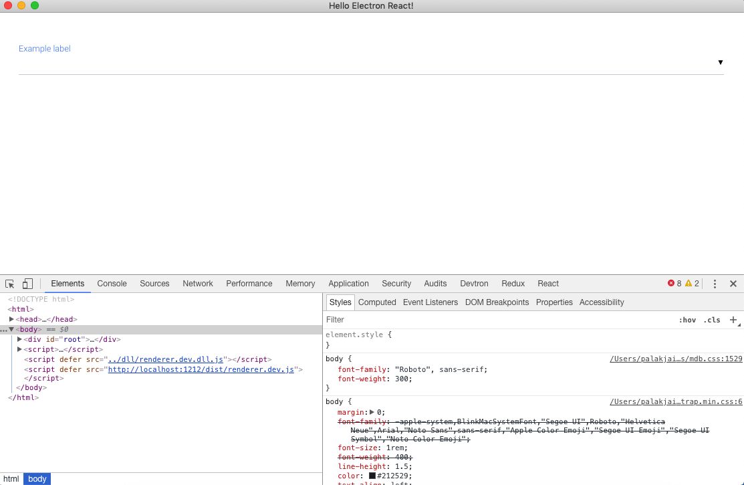The image size is (744, 485).
Task: Expand the collapsed script node
Action: [19, 349]
